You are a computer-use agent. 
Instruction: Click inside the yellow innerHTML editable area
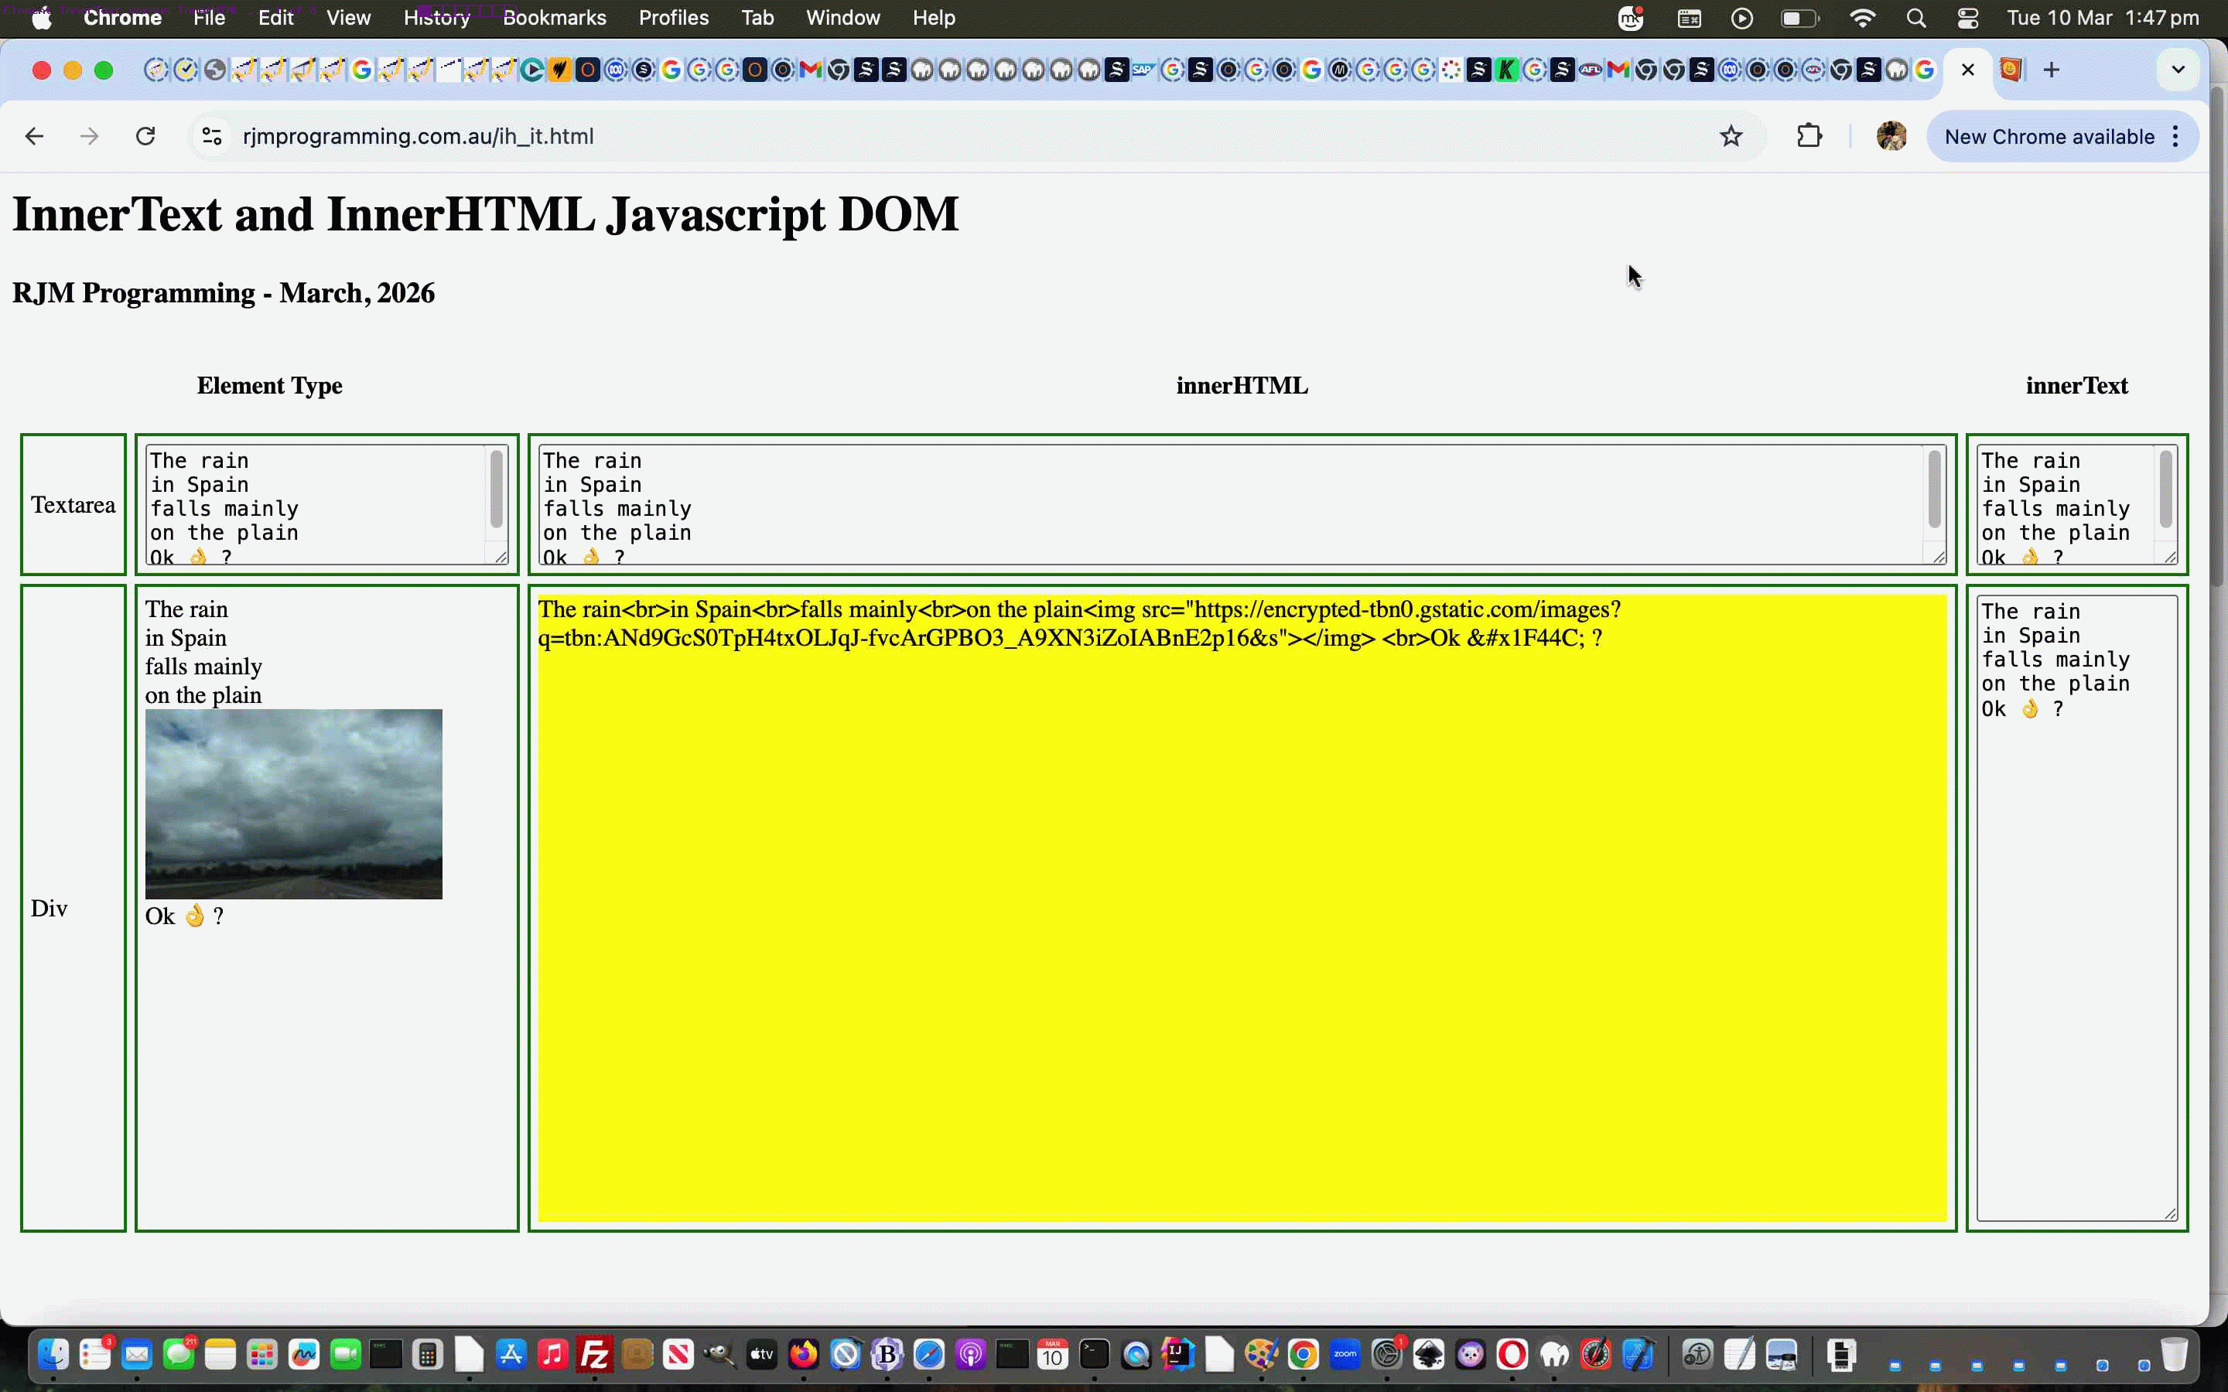click(x=1243, y=920)
